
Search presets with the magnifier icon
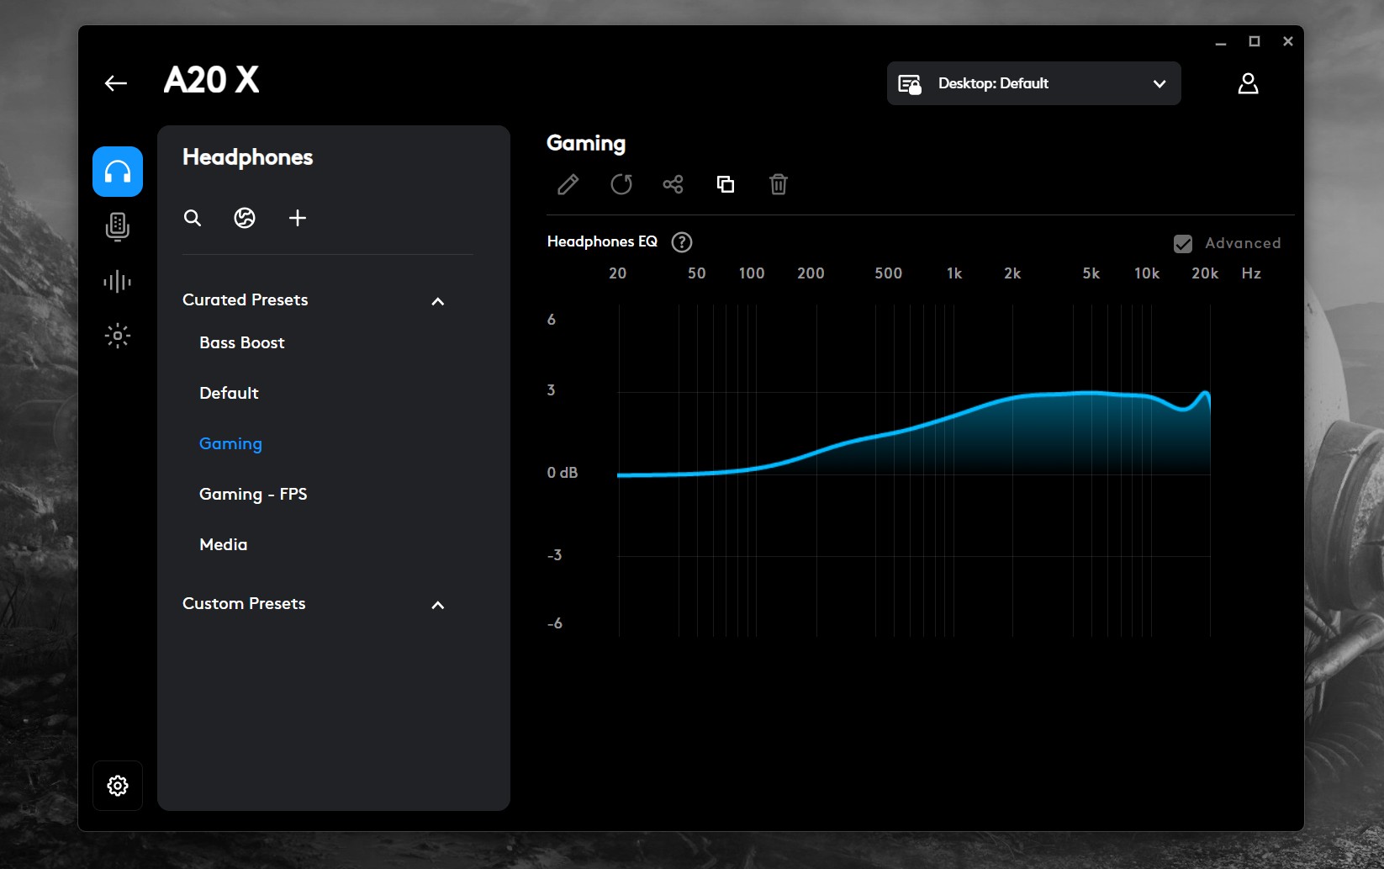click(193, 219)
